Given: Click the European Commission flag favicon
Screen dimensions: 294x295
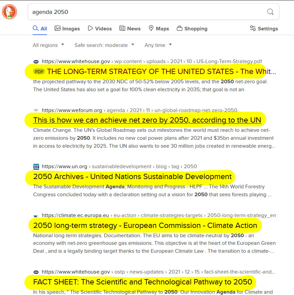Looking at the screenshot, I should (36, 216).
